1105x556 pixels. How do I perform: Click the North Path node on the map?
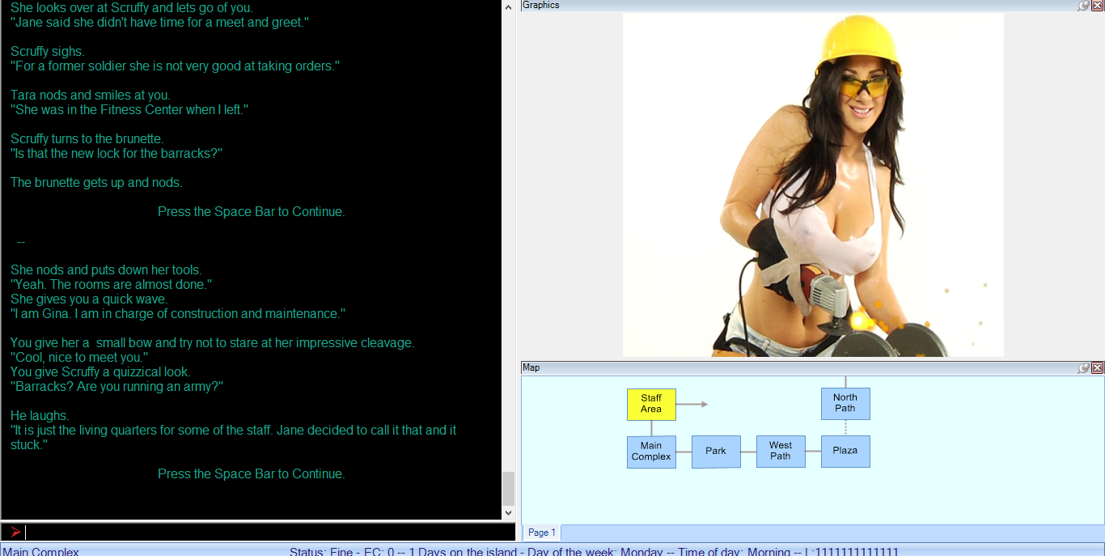point(845,403)
